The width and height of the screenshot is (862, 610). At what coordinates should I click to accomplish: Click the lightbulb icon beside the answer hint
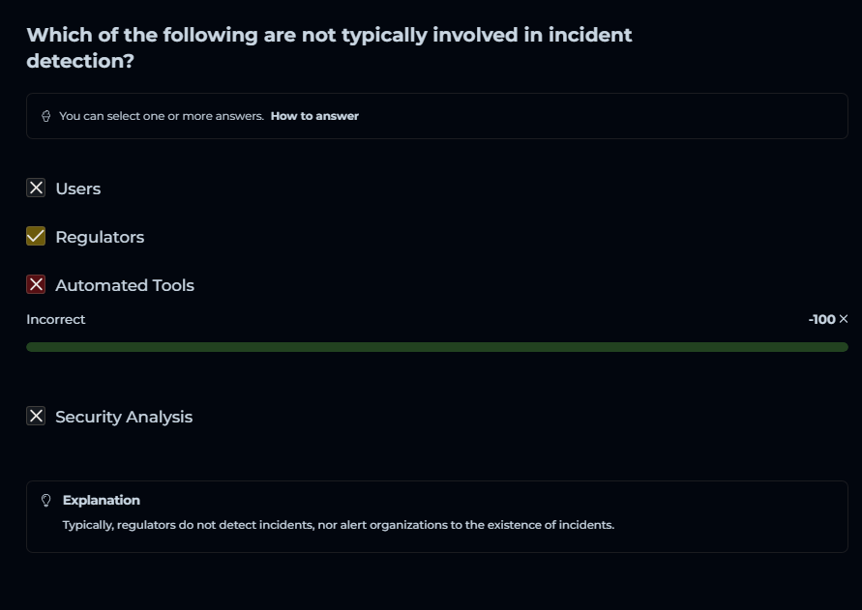click(45, 116)
